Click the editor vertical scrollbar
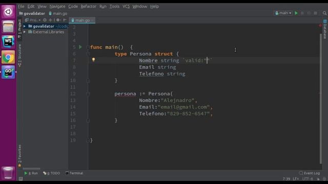328x184 pixels. 321,99
